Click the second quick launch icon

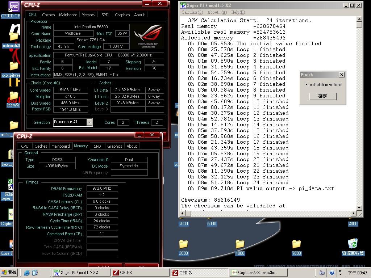coord(35,273)
